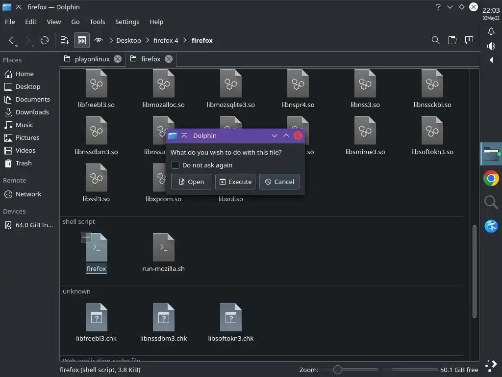Click the Open button in dialog

click(191, 182)
